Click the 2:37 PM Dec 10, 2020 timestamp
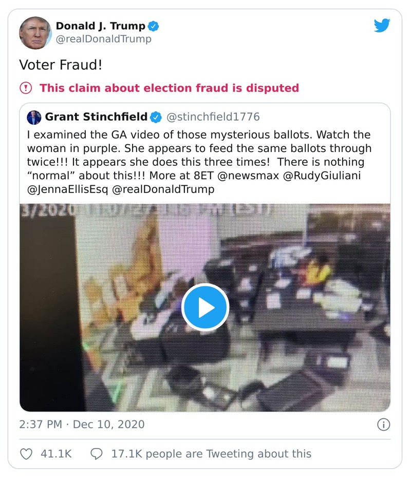The height and width of the screenshot is (479, 411). pos(82,425)
